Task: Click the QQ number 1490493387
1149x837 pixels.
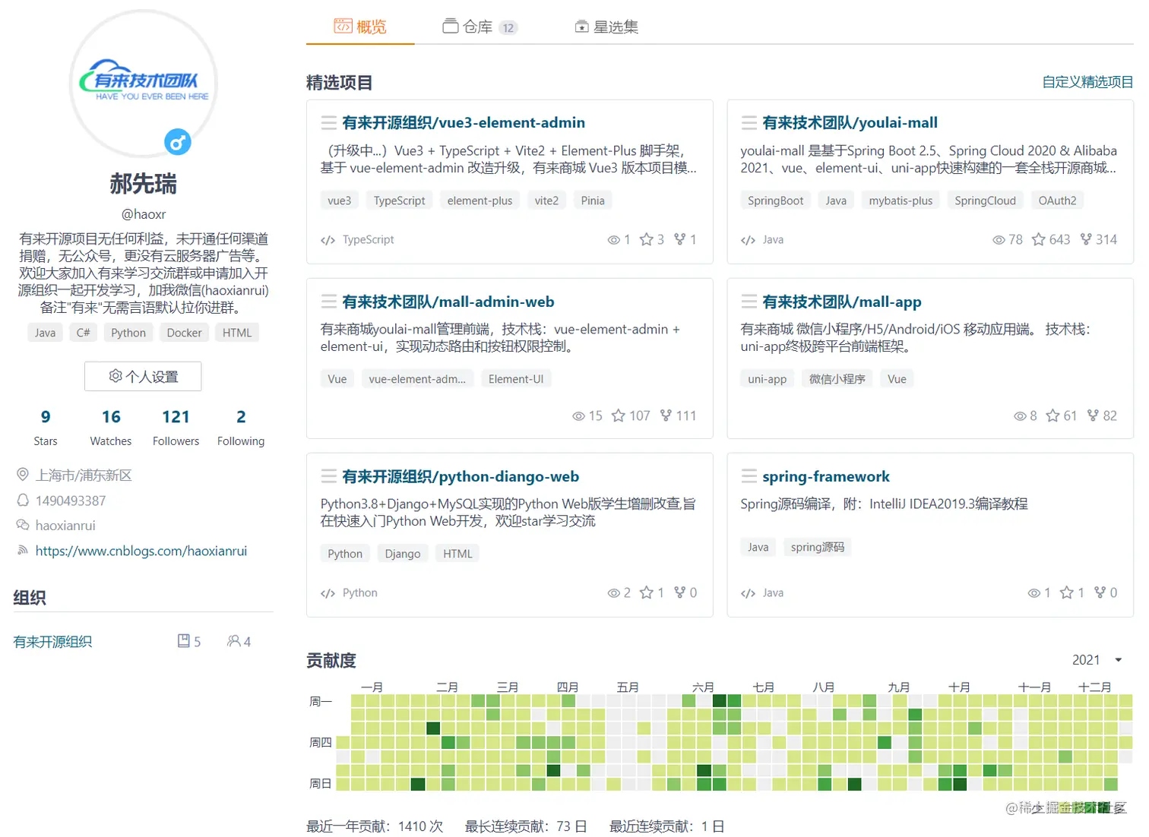Action: click(71, 501)
